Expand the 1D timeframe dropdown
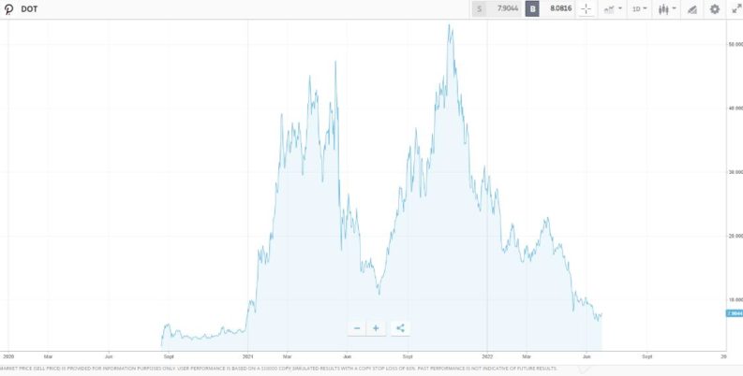The width and height of the screenshot is (743, 376). pos(640,9)
